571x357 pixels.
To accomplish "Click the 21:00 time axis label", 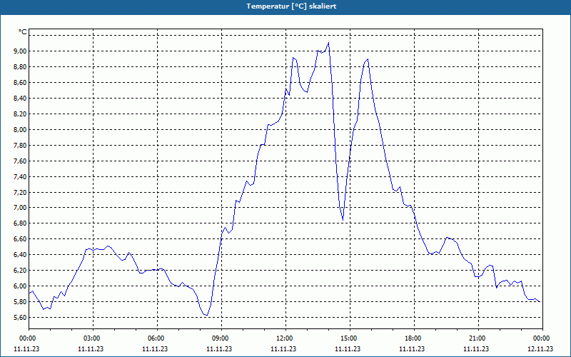I will 478,338.
